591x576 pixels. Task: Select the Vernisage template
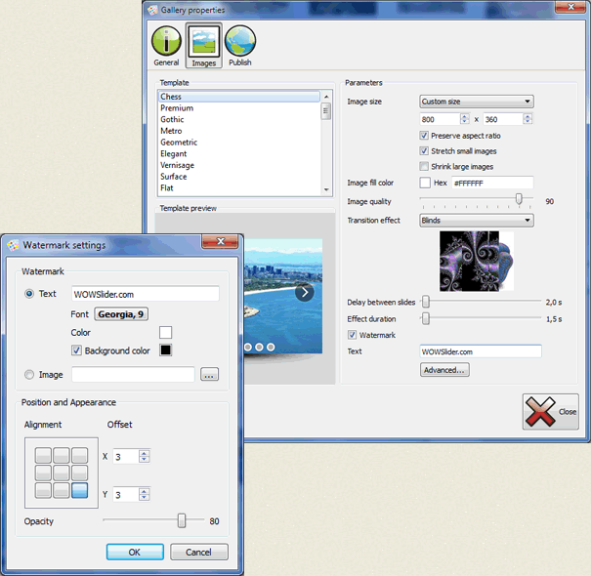click(239, 165)
